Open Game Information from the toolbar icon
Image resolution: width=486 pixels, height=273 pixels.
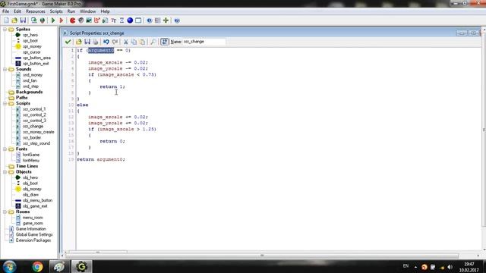pos(150,20)
